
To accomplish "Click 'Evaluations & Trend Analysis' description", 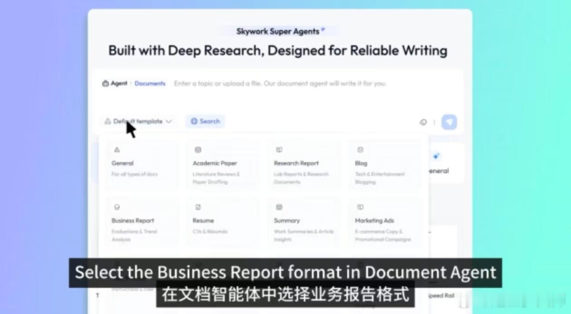I will click(x=134, y=235).
